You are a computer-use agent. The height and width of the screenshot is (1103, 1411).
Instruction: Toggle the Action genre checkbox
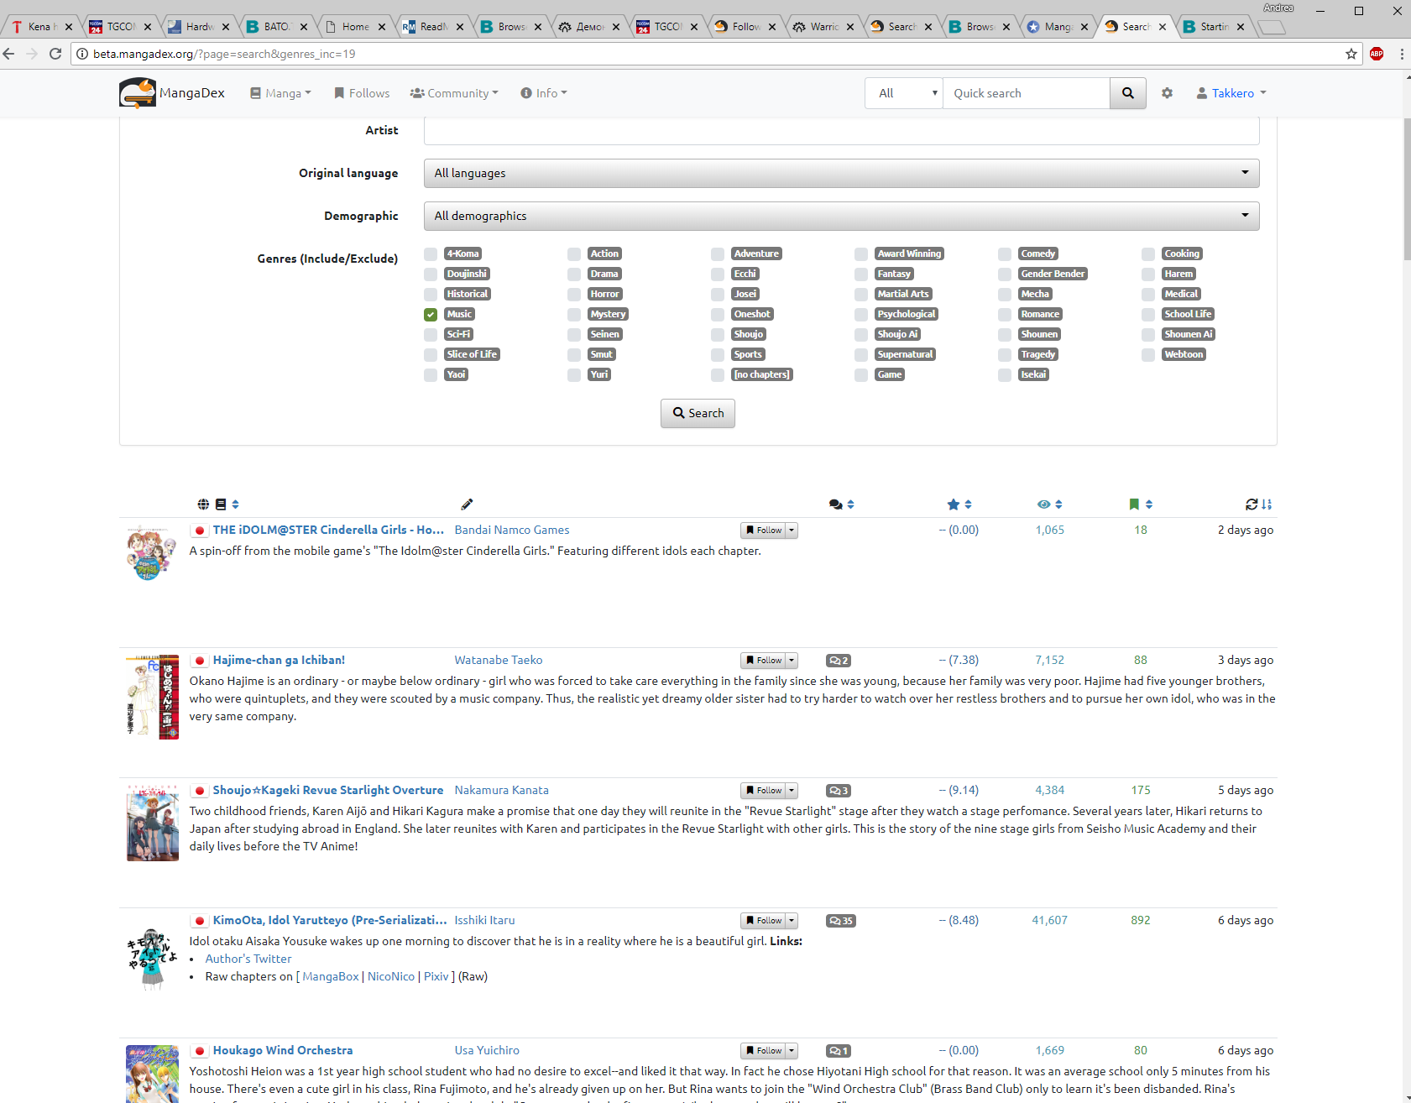(574, 254)
